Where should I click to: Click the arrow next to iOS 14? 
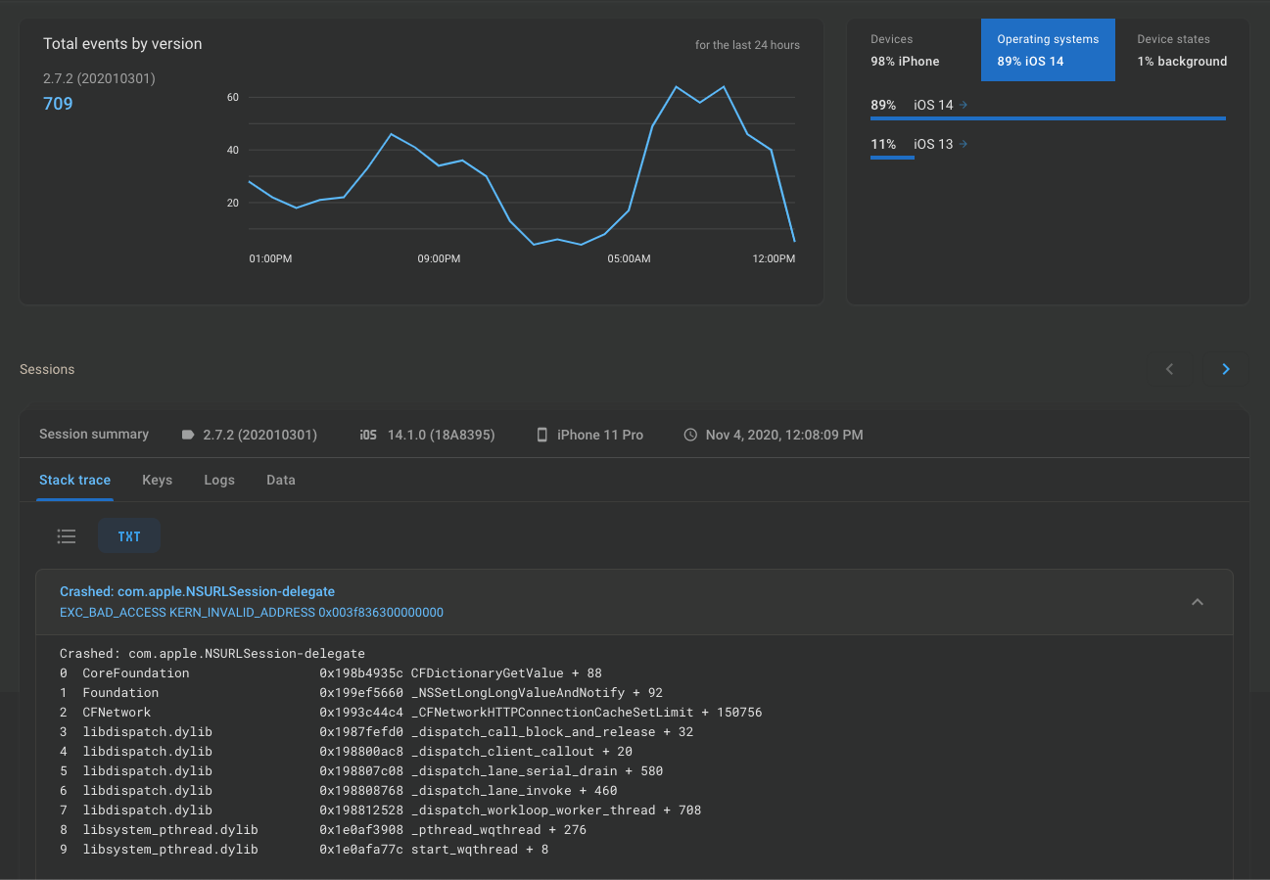[963, 105]
